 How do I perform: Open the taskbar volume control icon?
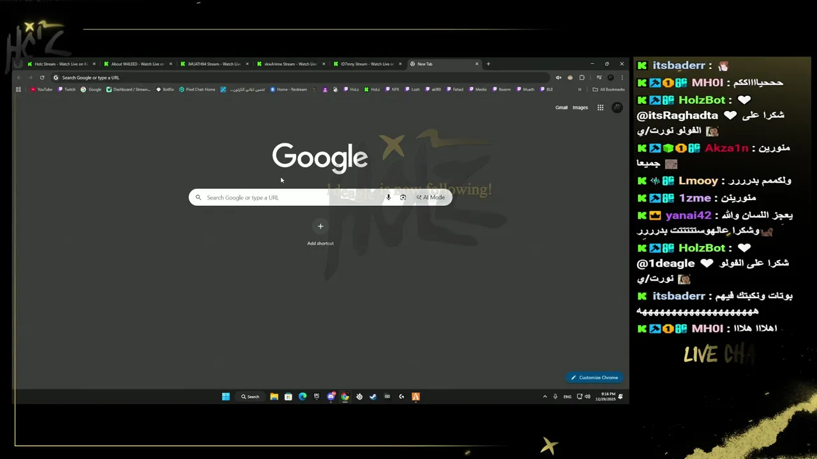[587, 397]
